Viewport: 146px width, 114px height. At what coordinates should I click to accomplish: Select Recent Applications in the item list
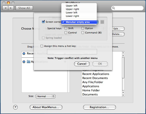96,74
